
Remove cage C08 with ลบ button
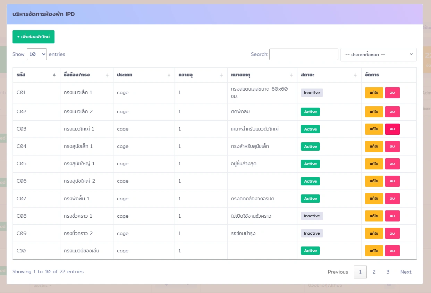(392, 216)
